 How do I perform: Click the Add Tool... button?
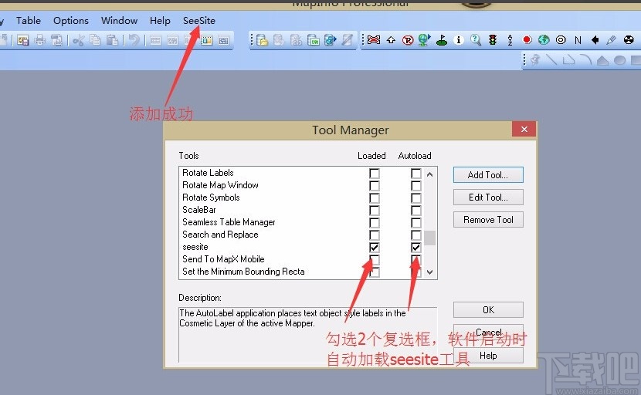pyautogui.click(x=488, y=175)
